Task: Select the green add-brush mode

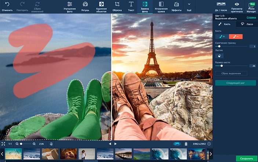Action: click(222, 36)
